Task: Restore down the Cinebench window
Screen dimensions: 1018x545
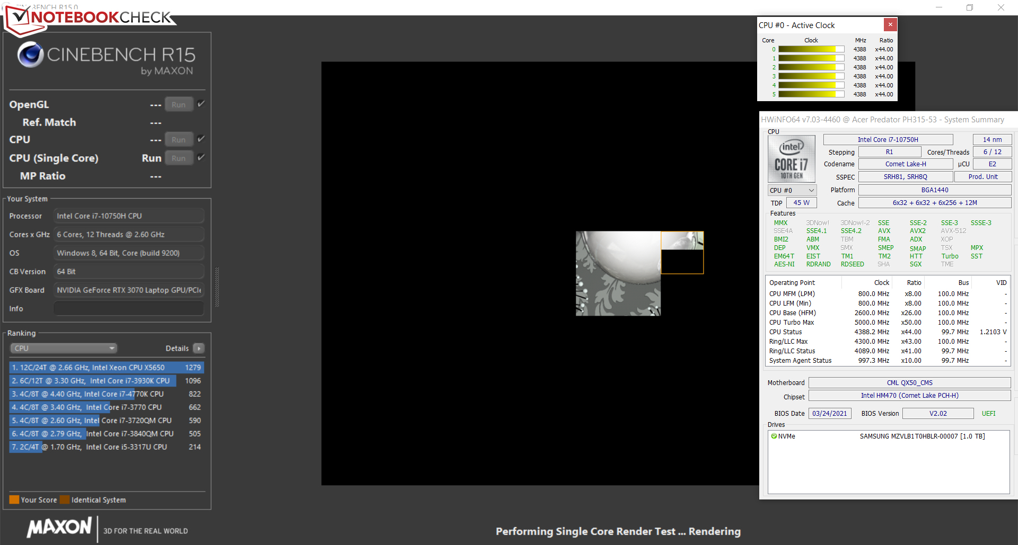Action: click(x=970, y=7)
